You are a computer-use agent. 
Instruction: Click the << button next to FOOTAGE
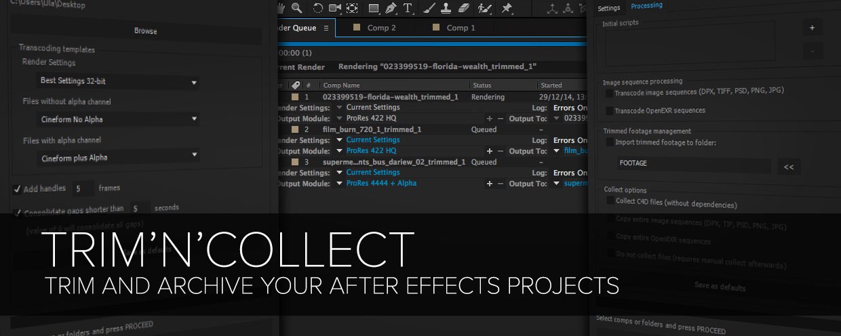point(789,167)
